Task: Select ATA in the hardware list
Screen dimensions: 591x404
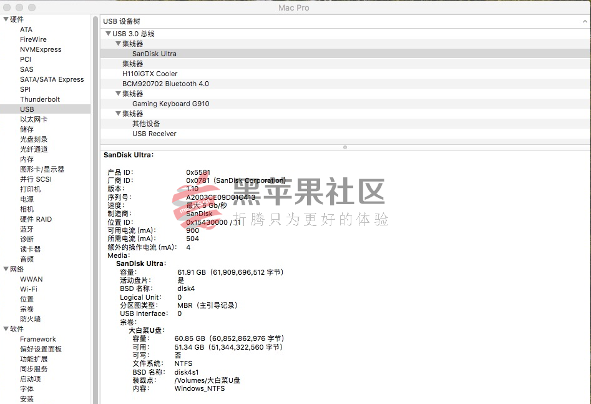Action: point(26,29)
